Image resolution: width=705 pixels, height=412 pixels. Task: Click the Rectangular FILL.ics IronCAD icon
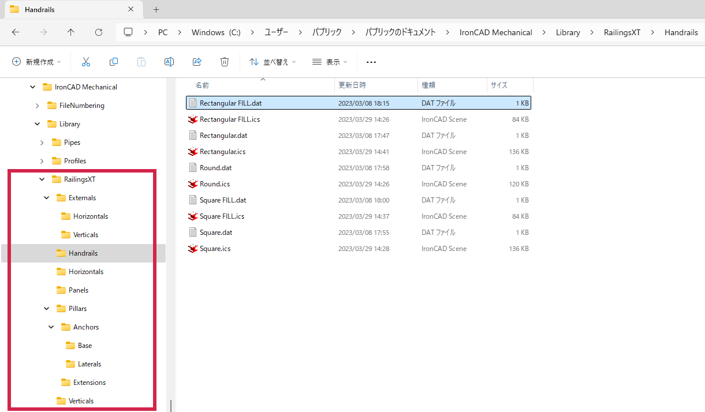[193, 119]
